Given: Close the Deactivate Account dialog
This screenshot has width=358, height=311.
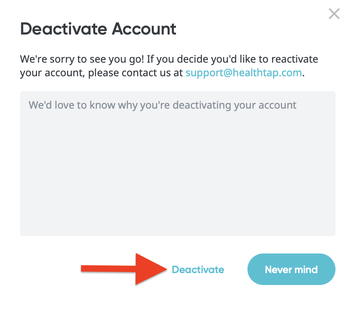Looking at the screenshot, I should tap(334, 14).
